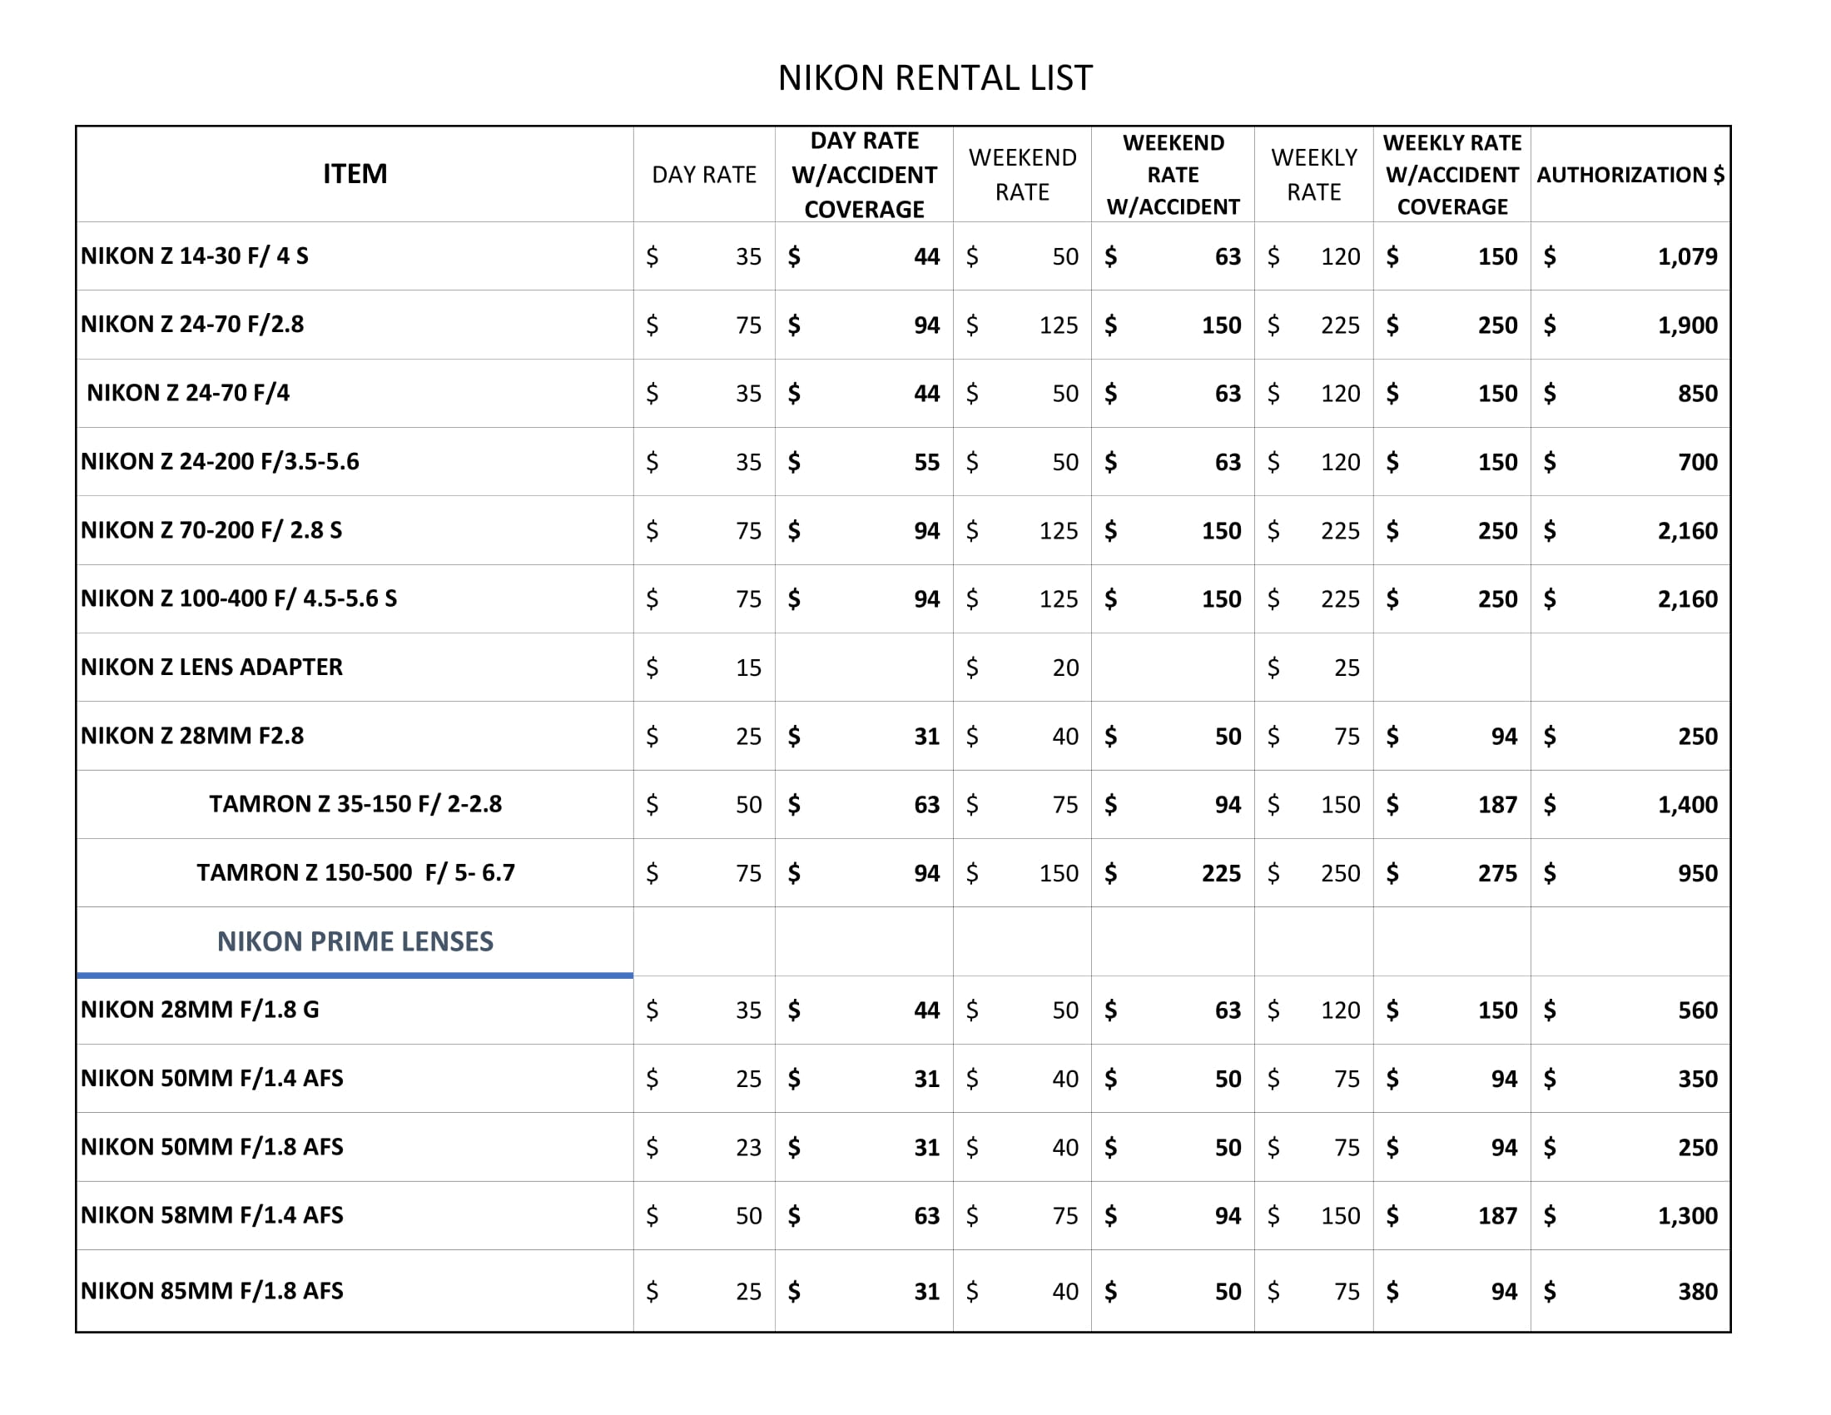
Task: Select the NIKON Z 28MM F2.8 item
Action: point(192,735)
